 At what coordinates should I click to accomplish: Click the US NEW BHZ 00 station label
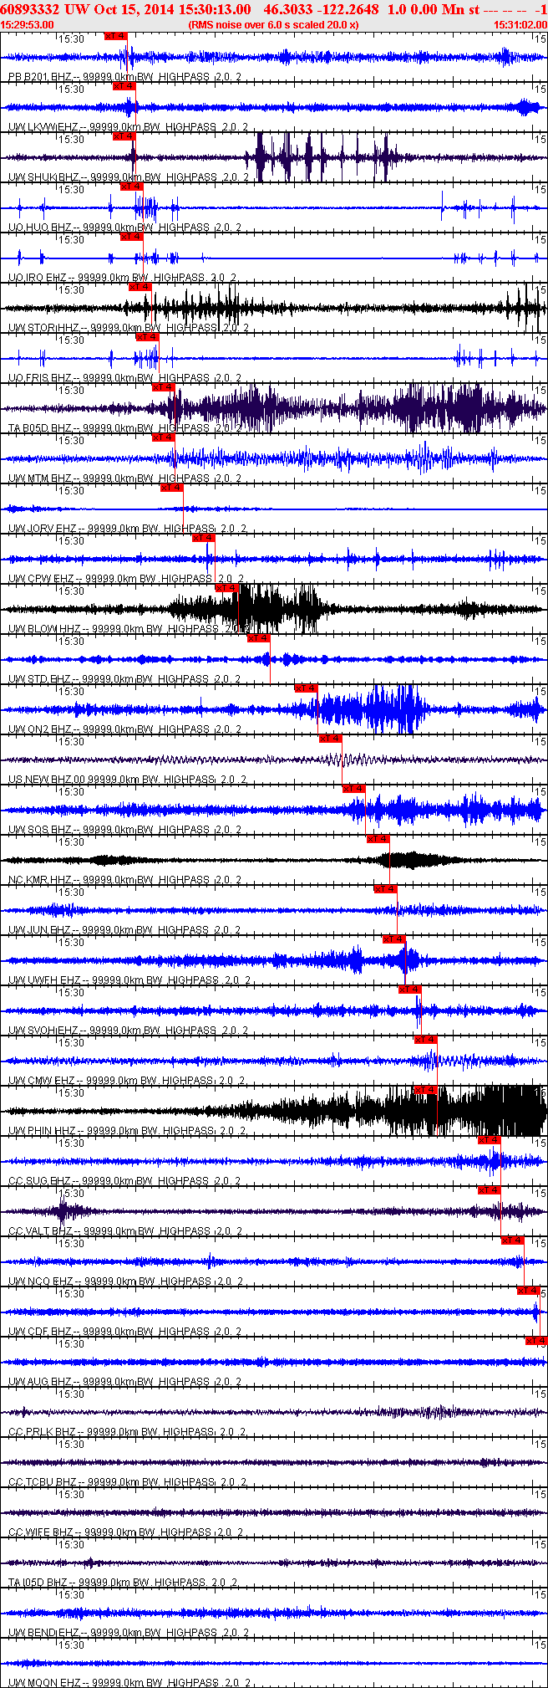(48, 780)
